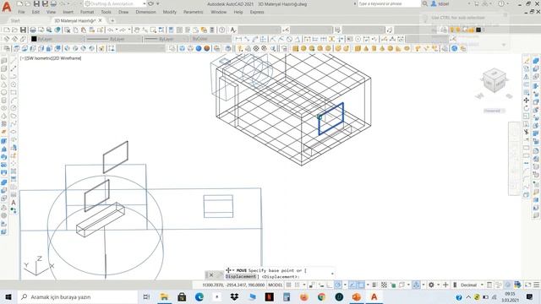Toggle snap mode in status bar
The image size is (541, 304).
pos(297,285)
